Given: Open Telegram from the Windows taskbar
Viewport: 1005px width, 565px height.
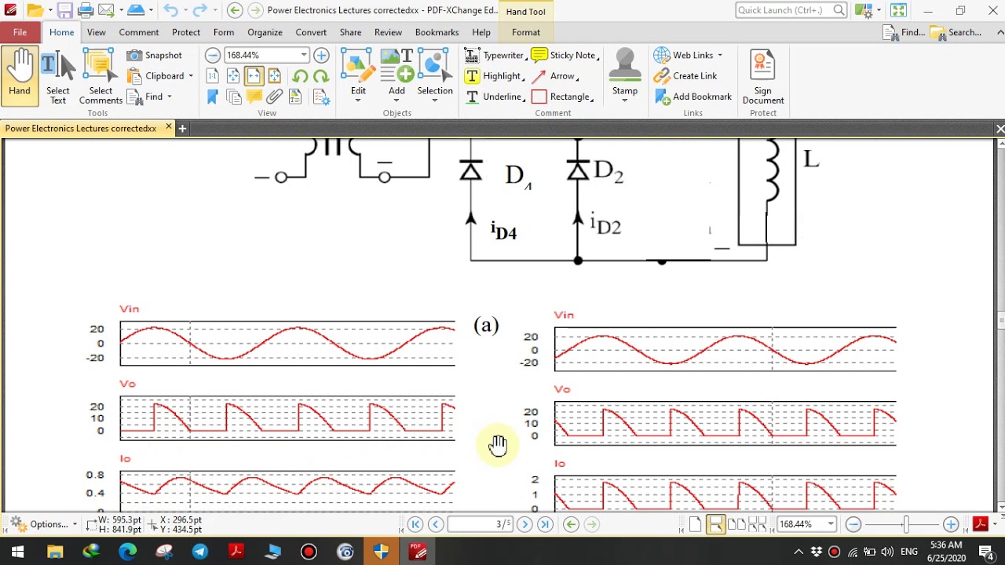Looking at the screenshot, I should point(199,552).
